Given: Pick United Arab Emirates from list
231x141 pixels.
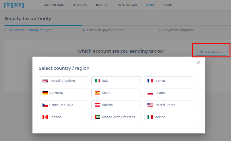Looking at the screenshot, I should pos(116,117).
